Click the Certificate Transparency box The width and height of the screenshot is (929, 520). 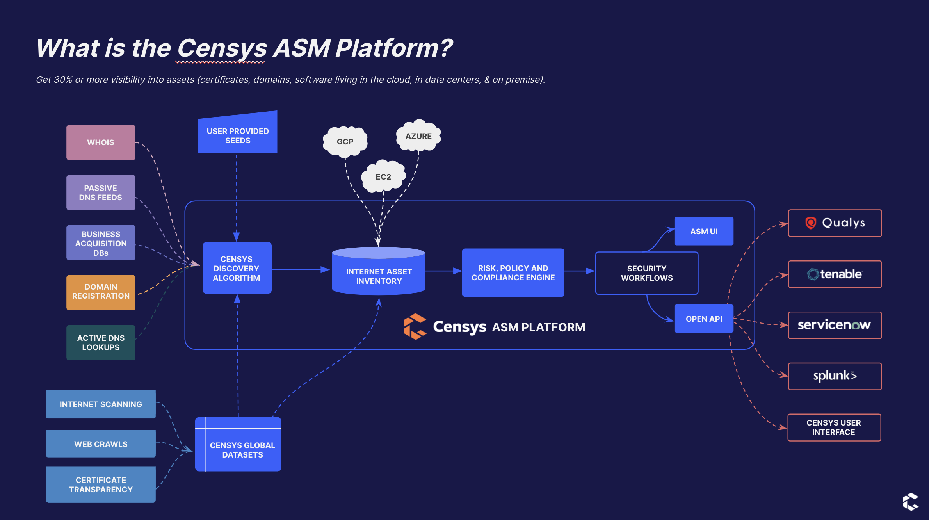(x=101, y=484)
